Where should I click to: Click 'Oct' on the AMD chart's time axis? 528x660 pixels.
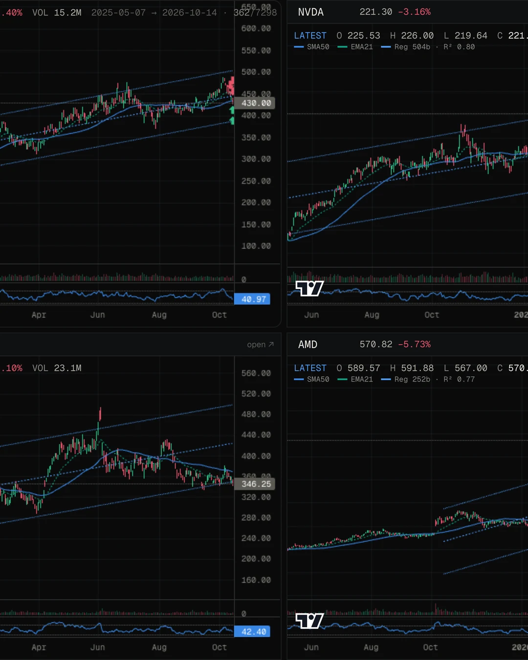pyautogui.click(x=431, y=647)
